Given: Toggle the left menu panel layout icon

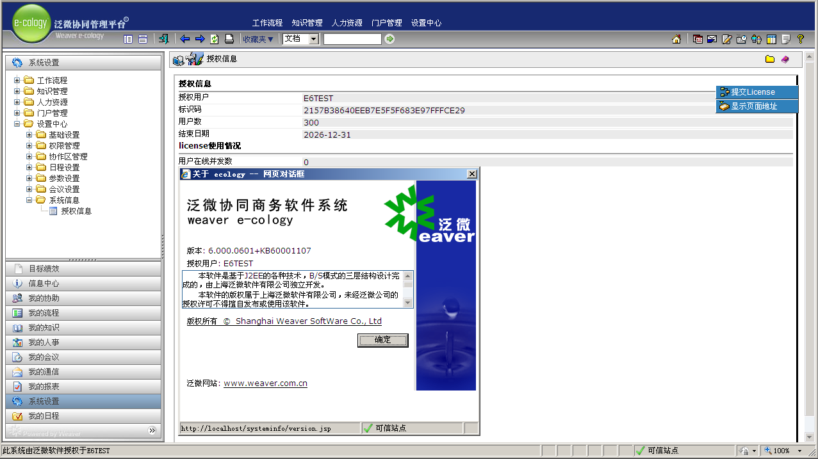Looking at the screenshot, I should [x=128, y=39].
